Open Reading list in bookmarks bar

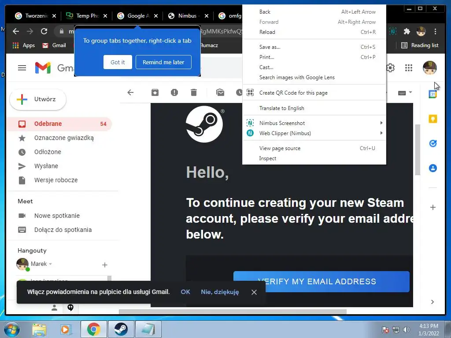click(420, 45)
